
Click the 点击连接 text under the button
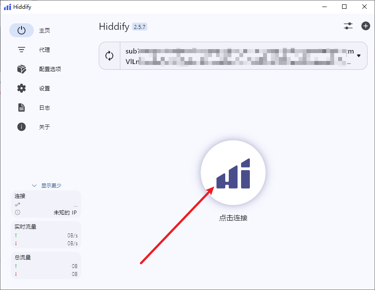coord(233,218)
